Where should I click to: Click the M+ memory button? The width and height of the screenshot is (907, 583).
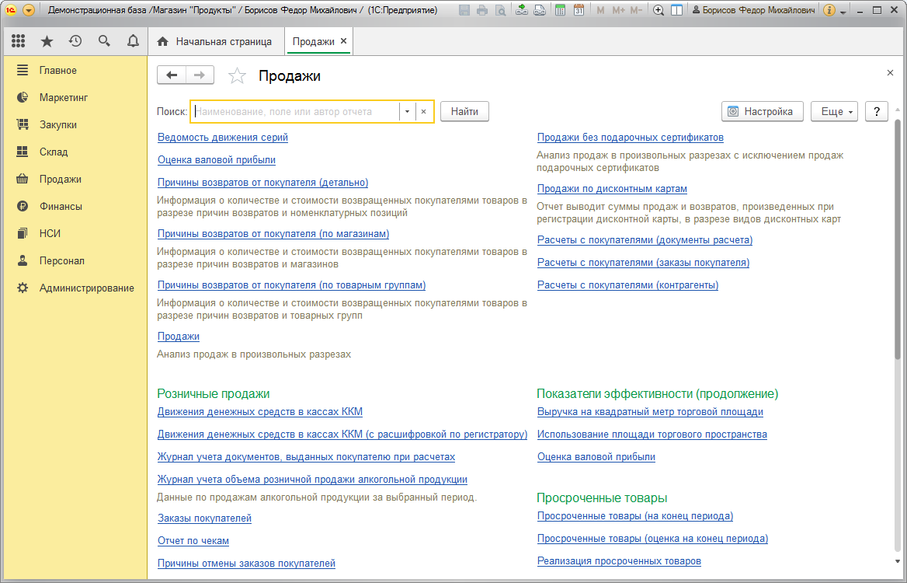coord(618,10)
